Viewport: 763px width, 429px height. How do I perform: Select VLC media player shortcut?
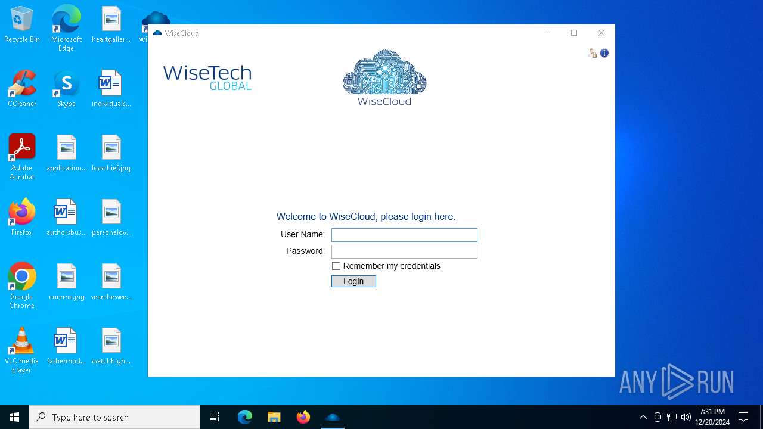coord(22,350)
